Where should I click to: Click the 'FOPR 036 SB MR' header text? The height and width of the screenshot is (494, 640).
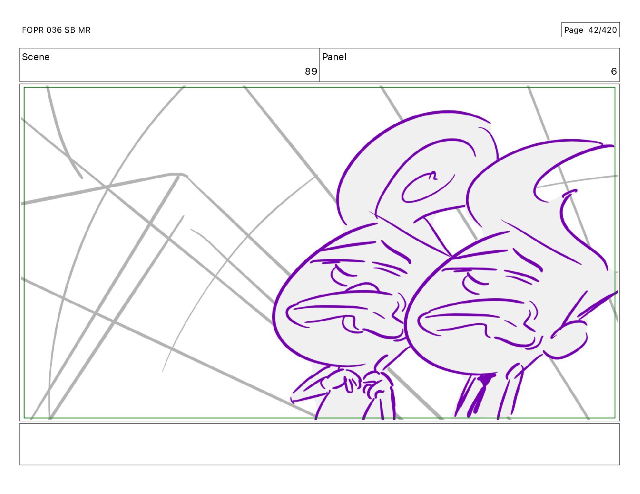56,30
